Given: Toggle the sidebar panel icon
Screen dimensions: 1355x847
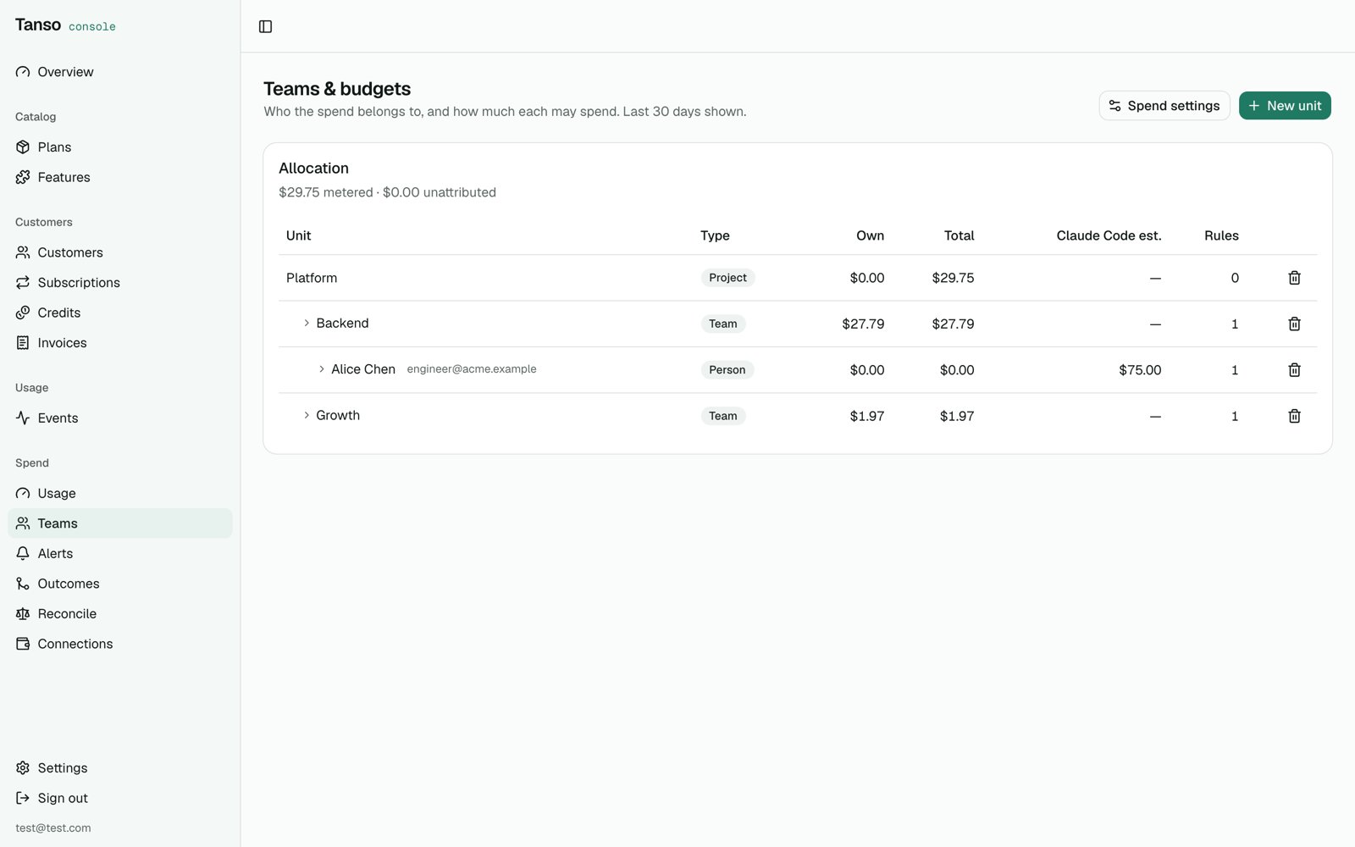Looking at the screenshot, I should pos(265,26).
